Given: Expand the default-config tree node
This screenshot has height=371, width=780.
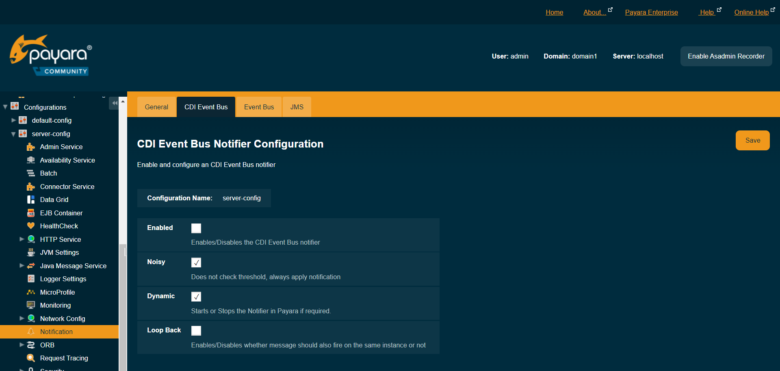Looking at the screenshot, I should (x=14, y=120).
